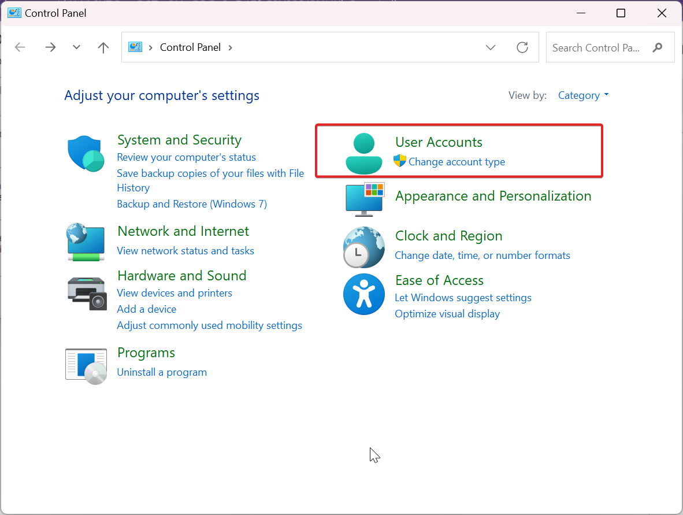Open the Ease of Access heading

(439, 280)
